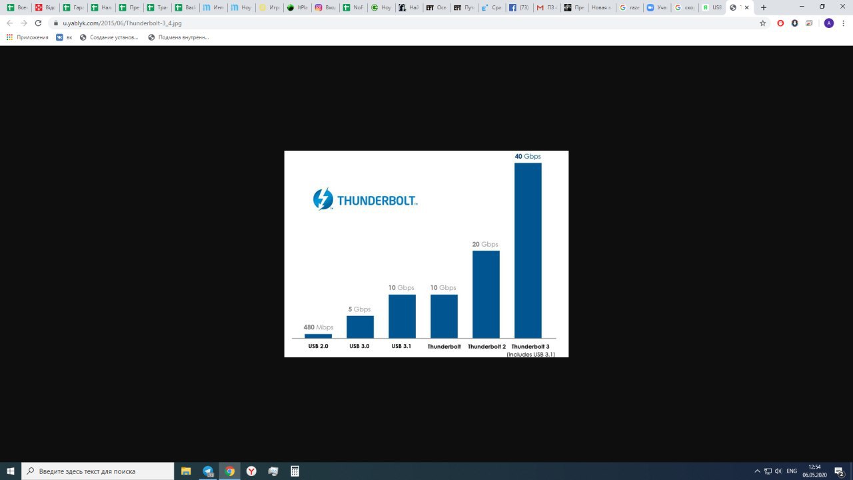Open the dark download extension icon
The width and height of the screenshot is (853, 480).
pyautogui.click(x=795, y=23)
